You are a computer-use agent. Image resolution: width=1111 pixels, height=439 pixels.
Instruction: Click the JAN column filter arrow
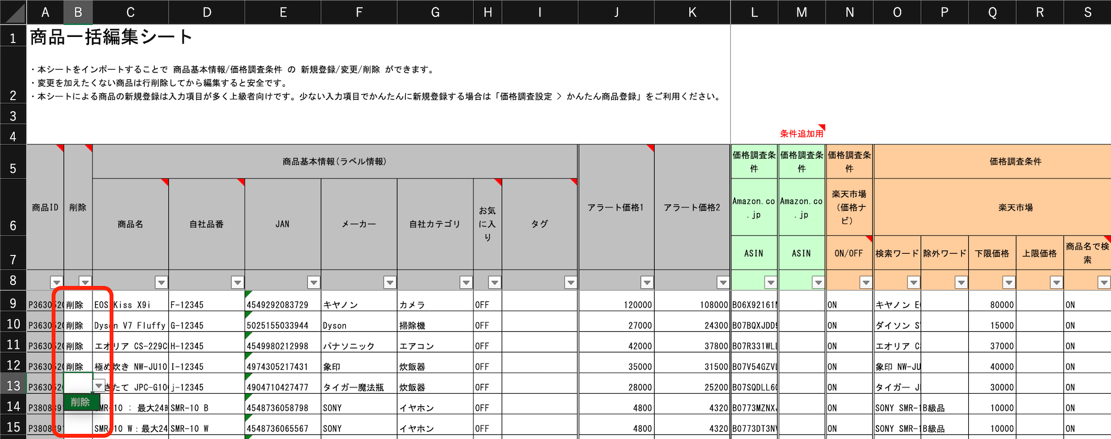click(x=313, y=282)
